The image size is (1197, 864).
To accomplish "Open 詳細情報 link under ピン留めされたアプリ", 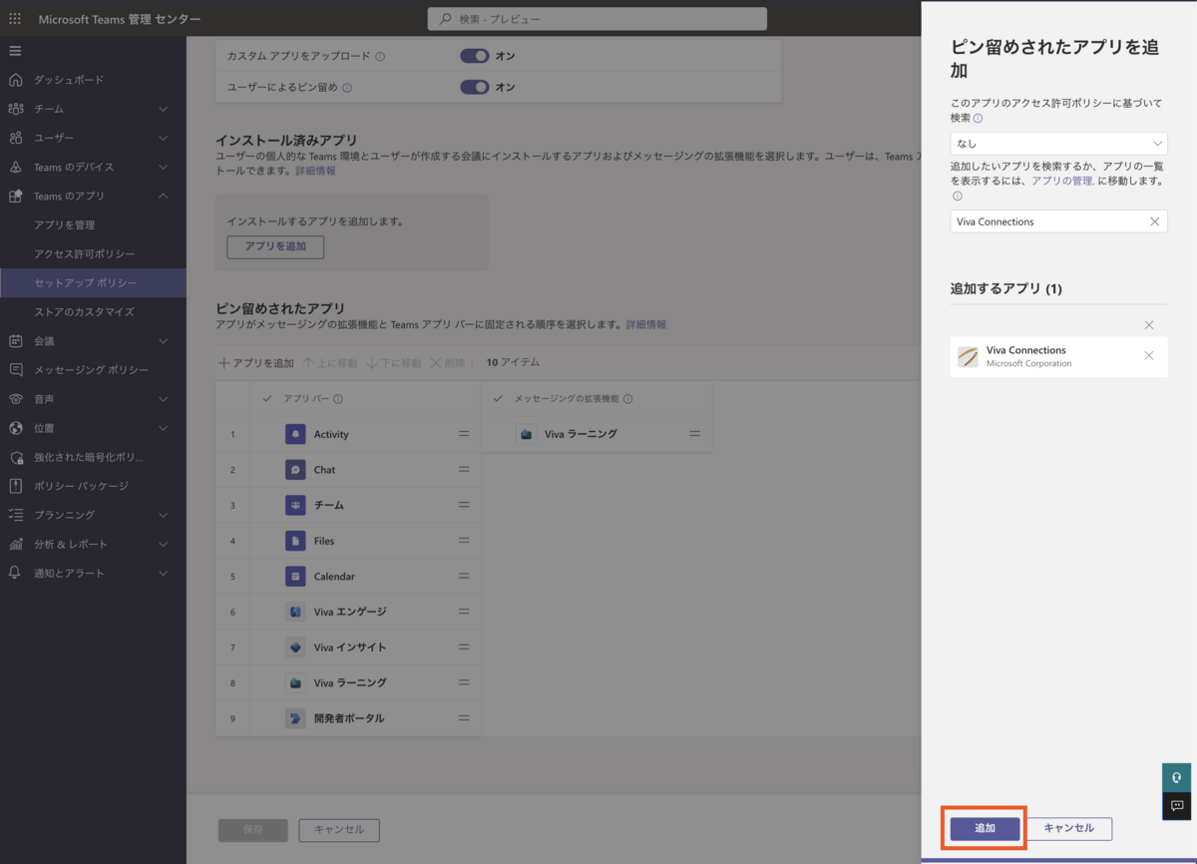I will pyautogui.click(x=645, y=324).
